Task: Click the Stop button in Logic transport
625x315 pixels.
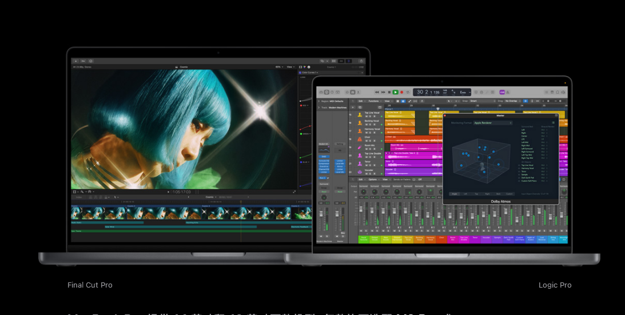Action: [389, 92]
